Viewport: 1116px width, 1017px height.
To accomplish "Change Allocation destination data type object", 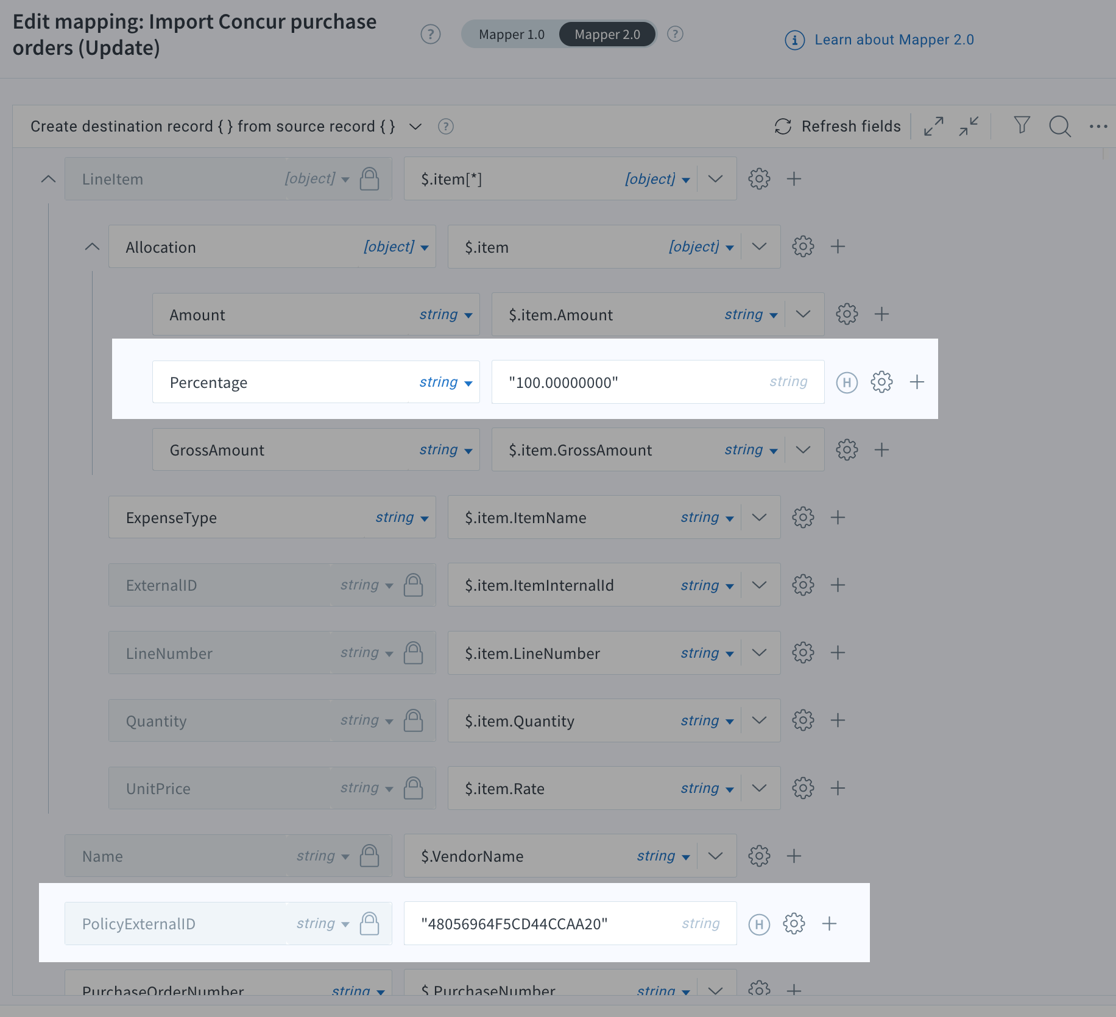I will 396,247.
